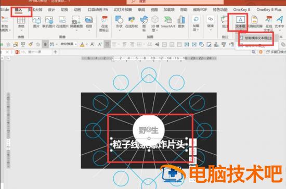286x189 pixels.
Task: Open the font name dropdown in quick toolbar
Action: [76, 44]
